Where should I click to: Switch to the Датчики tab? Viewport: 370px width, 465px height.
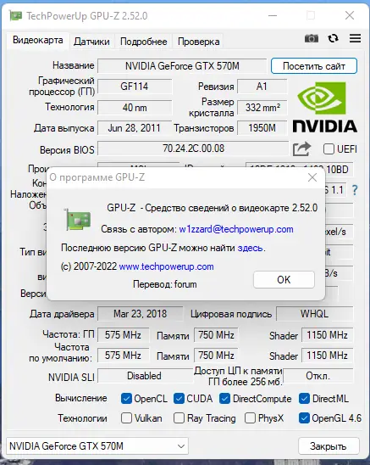(91, 42)
